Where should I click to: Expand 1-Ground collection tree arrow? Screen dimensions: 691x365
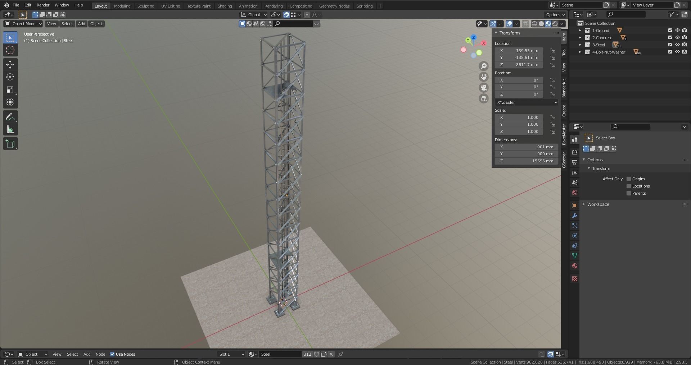(580, 31)
